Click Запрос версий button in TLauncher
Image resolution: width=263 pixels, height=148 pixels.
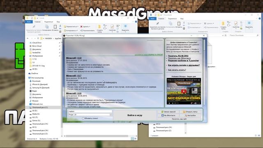168,112
